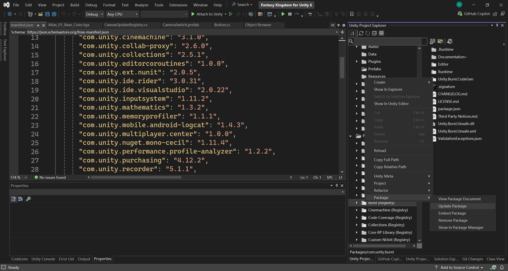Screen dimensions: 508x271
Task: Open the Debug configuration dropdown
Action: (95, 14)
